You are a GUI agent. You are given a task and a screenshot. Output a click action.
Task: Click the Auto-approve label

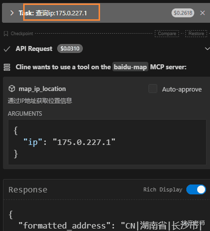182,90
